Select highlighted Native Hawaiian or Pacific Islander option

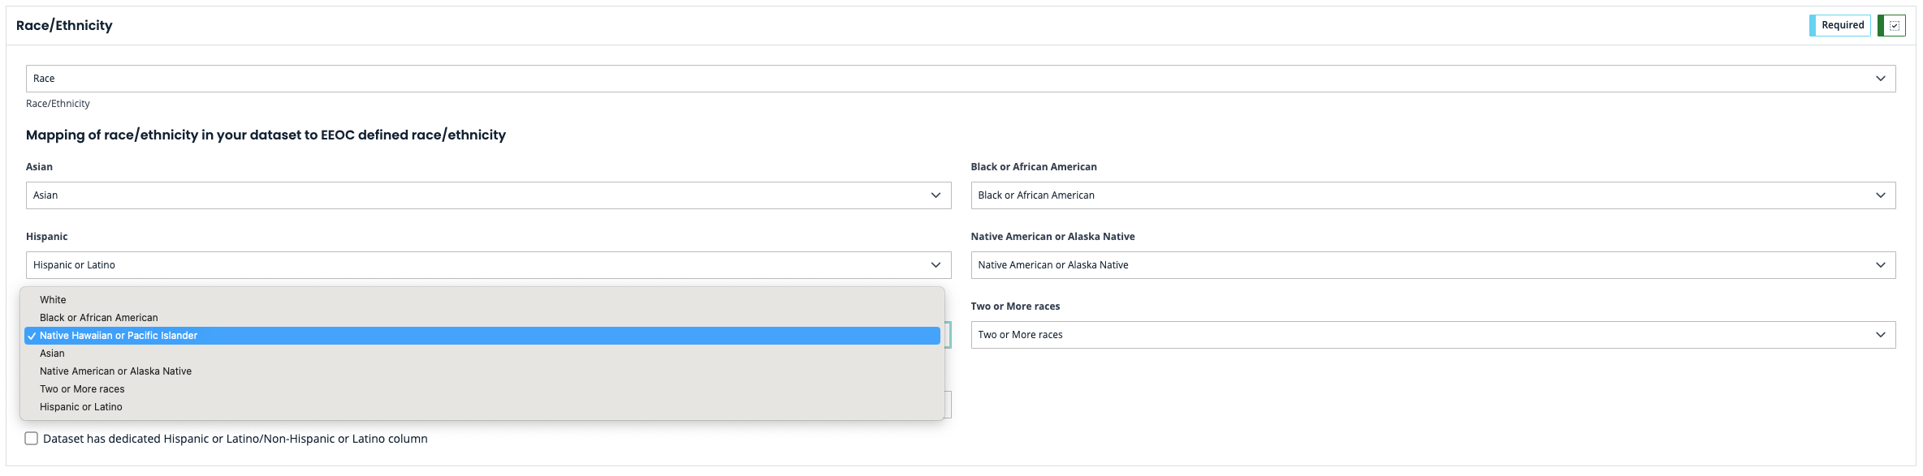(119, 336)
